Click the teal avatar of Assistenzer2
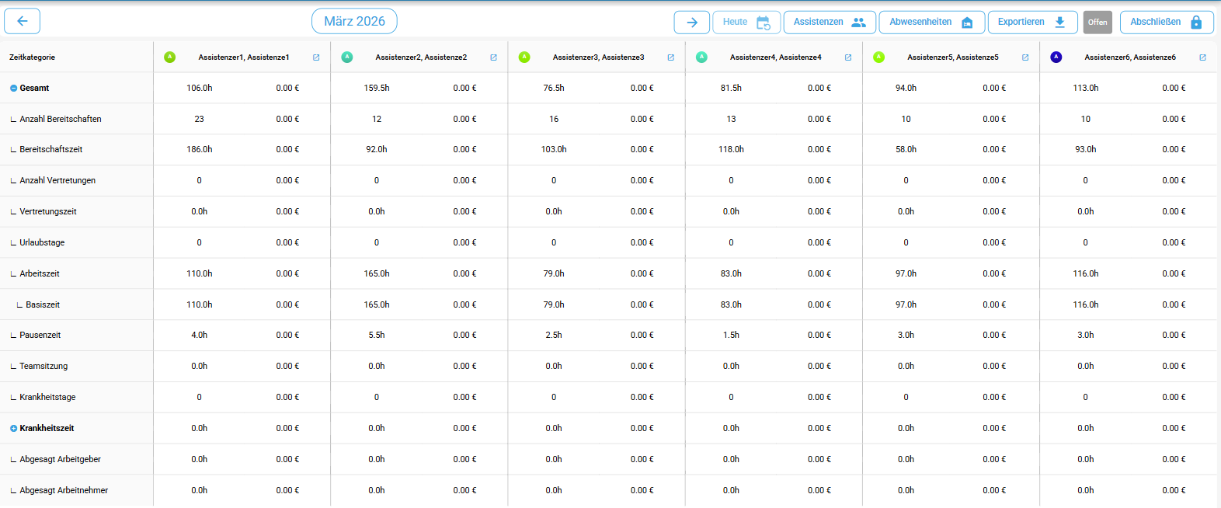 click(x=347, y=57)
